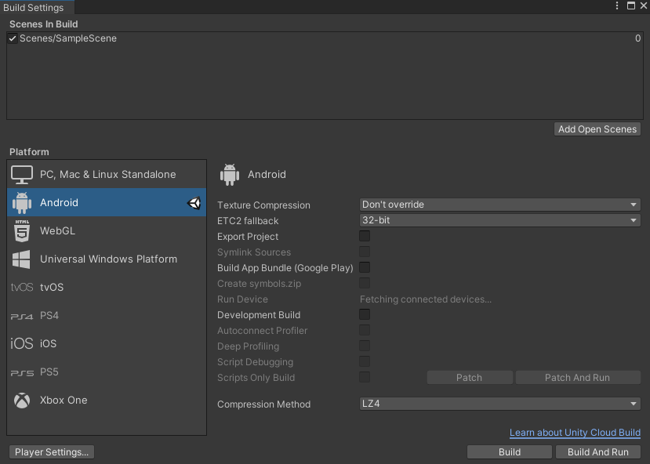Screen dimensions: 650x464
Task: Click the Compression Method label
Action: coord(263,404)
